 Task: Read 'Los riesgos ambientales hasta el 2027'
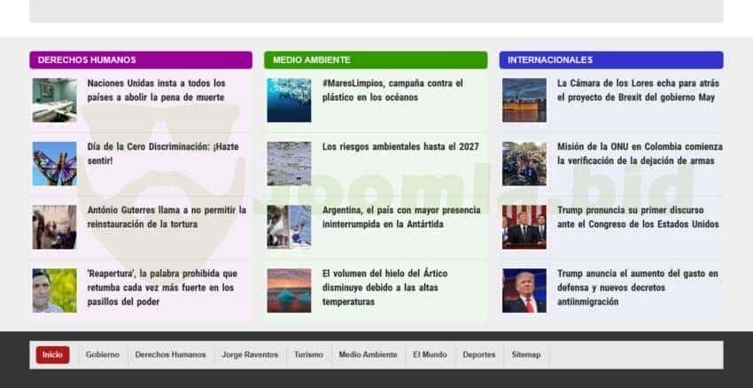click(x=400, y=147)
